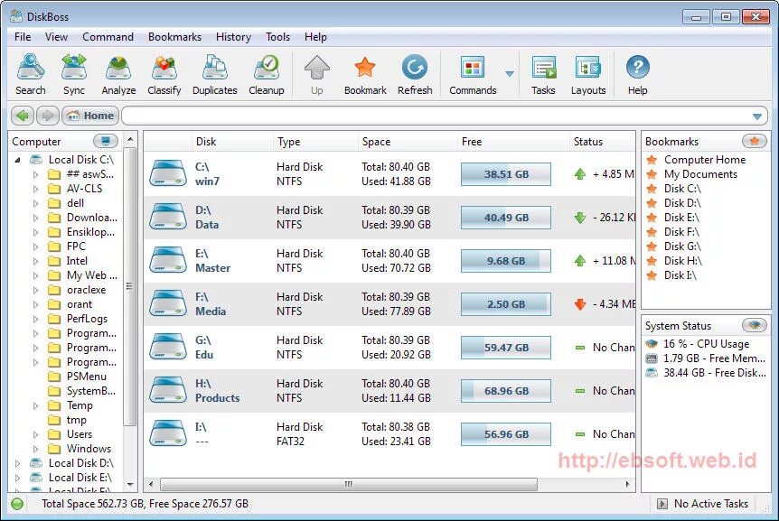Click the folder tree down scroll arrow
This screenshot has width=779, height=521.
(129, 484)
